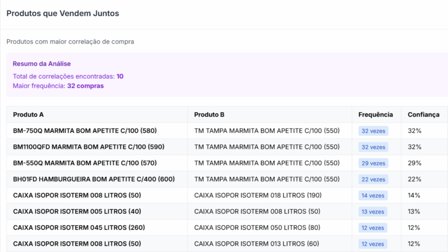Screen dimensions: 448x252
Task: Click the "Resumo da Análise" heading
Action: (42, 64)
